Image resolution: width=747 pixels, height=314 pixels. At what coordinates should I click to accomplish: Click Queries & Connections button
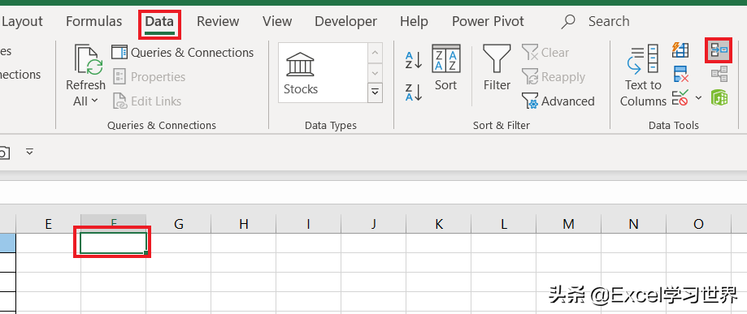[182, 52]
